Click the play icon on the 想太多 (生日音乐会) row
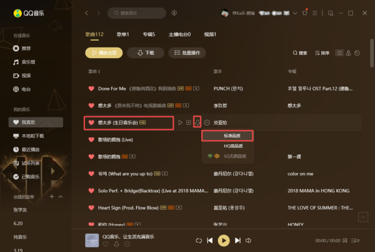Image resolution: width=375 pixels, height=252 pixels. point(181,123)
